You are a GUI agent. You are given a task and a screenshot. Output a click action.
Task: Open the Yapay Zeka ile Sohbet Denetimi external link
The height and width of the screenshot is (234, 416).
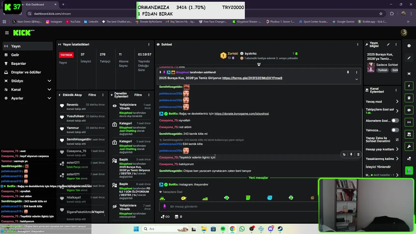(x=397, y=139)
